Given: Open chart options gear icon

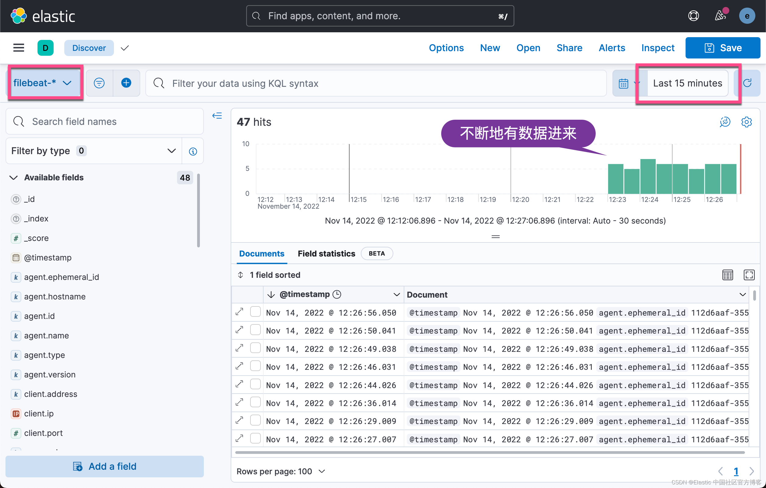Looking at the screenshot, I should 746,122.
